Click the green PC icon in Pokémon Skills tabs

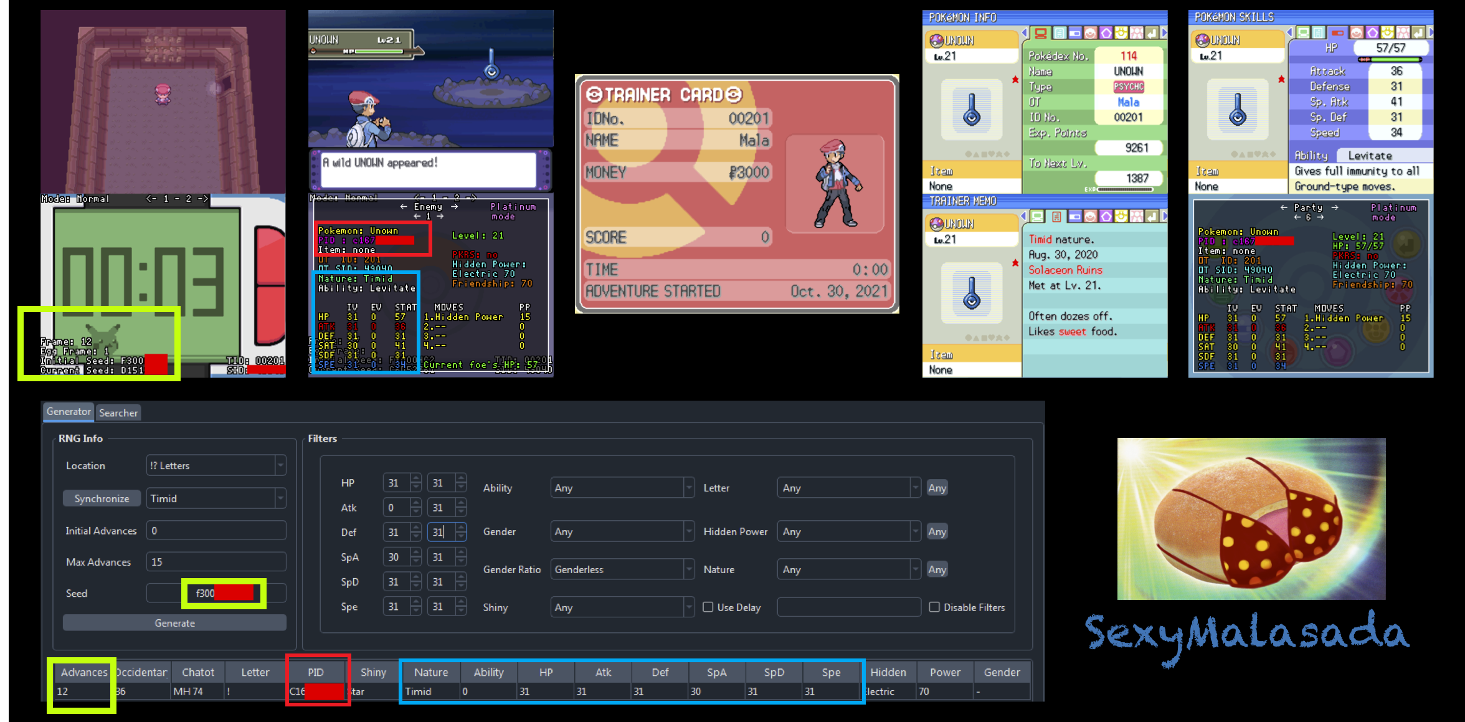click(1303, 33)
